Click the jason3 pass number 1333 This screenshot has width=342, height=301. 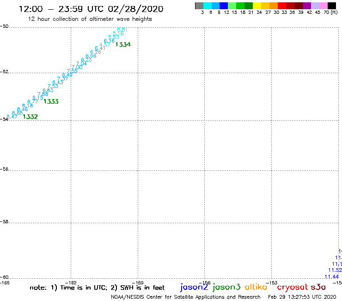(51, 101)
